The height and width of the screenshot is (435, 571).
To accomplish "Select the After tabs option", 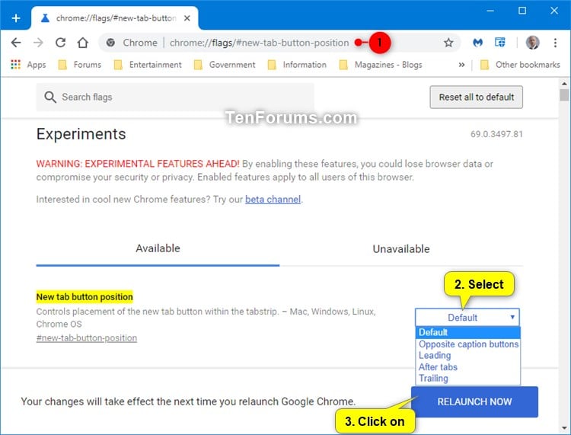I will coord(468,367).
